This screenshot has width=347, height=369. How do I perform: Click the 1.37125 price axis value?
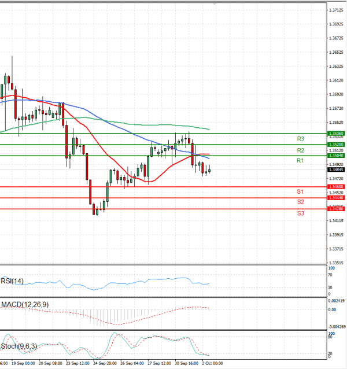pos(336,10)
